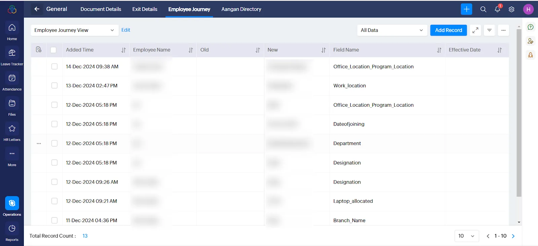The height and width of the screenshot is (246, 538).
Task: Sort by Effective Date column
Action: [x=500, y=50]
